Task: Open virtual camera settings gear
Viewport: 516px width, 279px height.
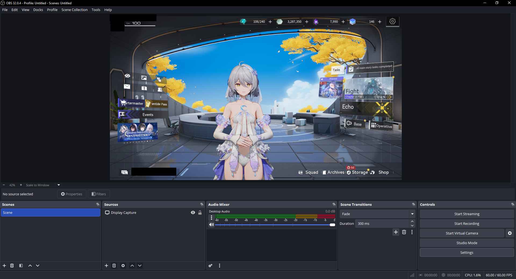Action: click(510, 233)
